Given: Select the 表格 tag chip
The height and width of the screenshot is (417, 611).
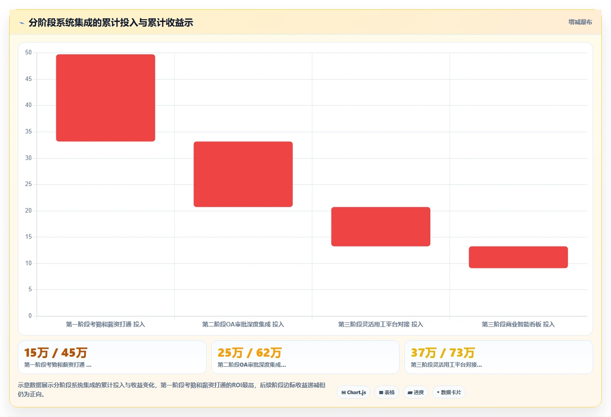Looking at the screenshot, I should [386, 392].
